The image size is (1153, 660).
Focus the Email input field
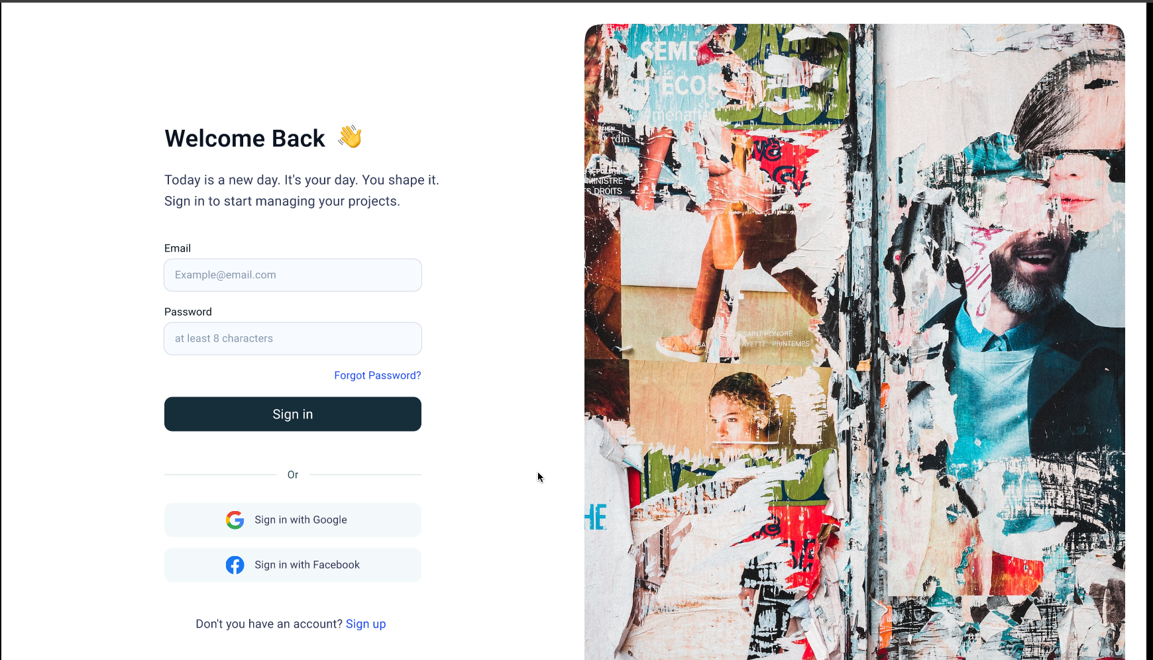pyautogui.click(x=293, y=275)
